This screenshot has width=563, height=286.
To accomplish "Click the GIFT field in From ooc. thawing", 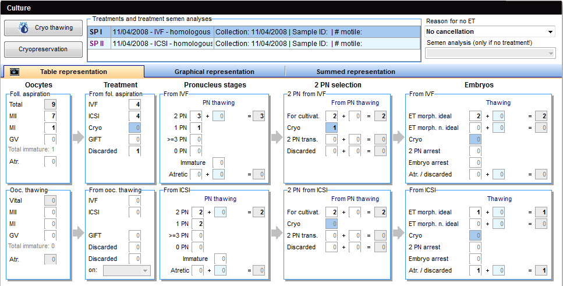I will (134, 235).
